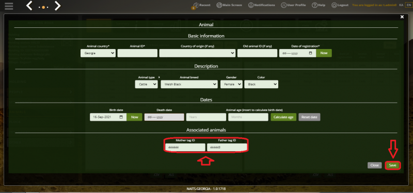This screenshot has height=193, width=413.
Task: Open the Animal breed dropdown
Action: point(189,84)
